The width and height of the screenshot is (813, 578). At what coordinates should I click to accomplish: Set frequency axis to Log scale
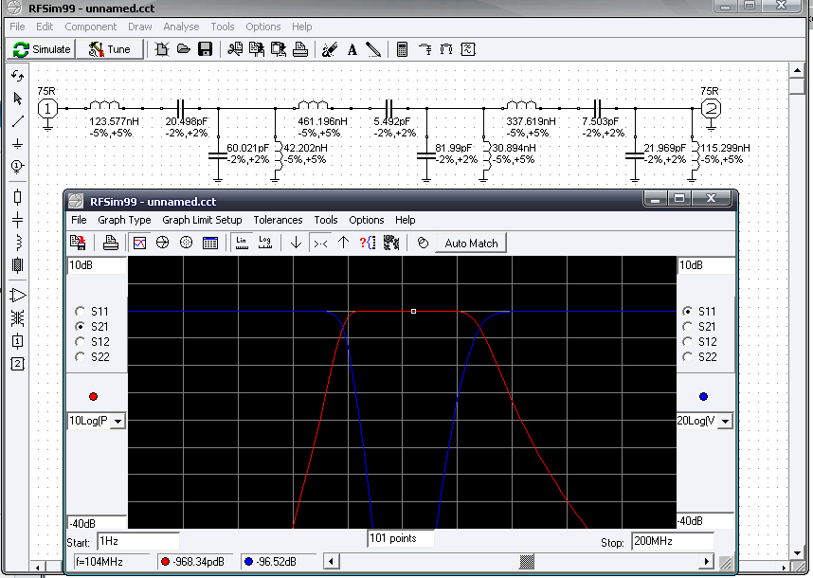[265, 243]
